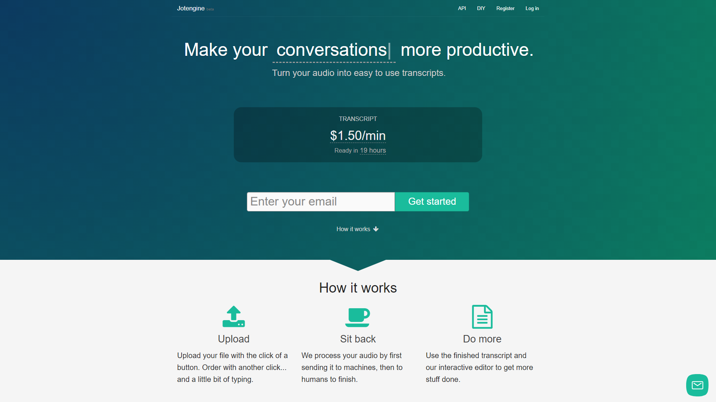This screenshot has height=402, width=716.
Task: Click the 19 hours underlined text
Action: click(x=371, y=150)
